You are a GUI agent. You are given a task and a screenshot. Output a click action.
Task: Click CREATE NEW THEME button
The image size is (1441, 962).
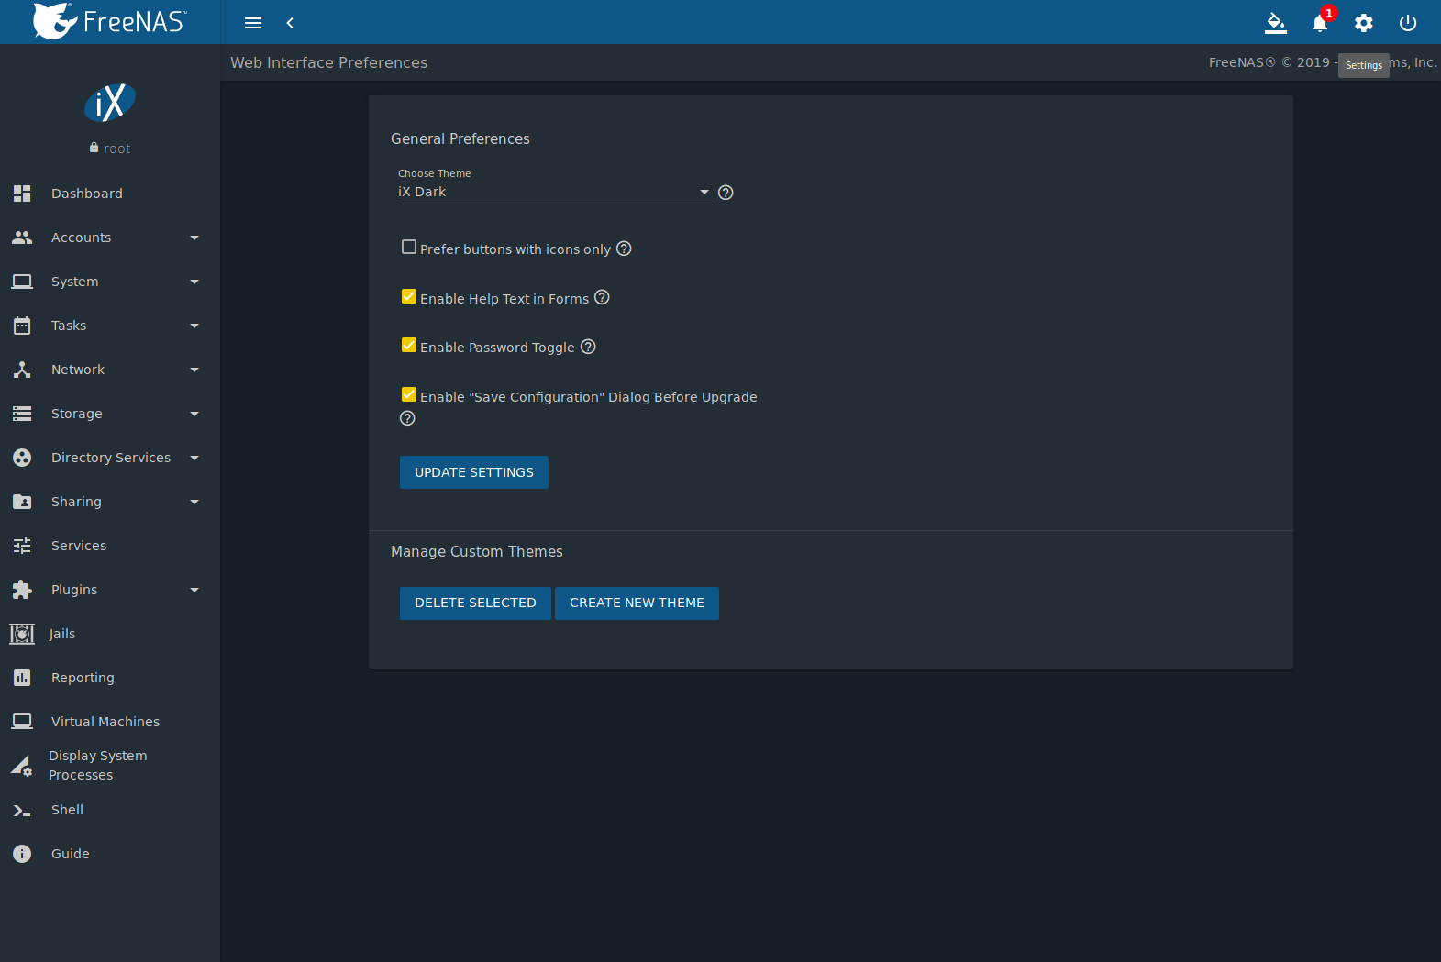[x=637, y=603]
